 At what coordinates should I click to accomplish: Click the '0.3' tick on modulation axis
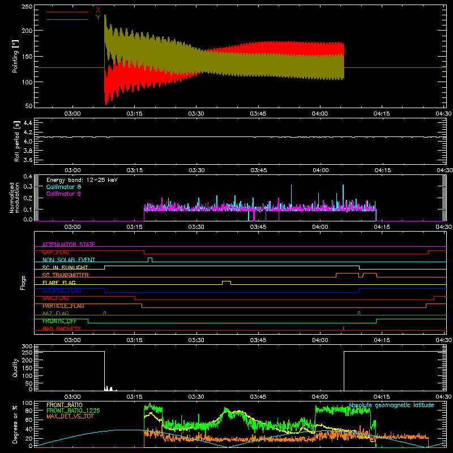pyautogui.click(x=28, y=186)
